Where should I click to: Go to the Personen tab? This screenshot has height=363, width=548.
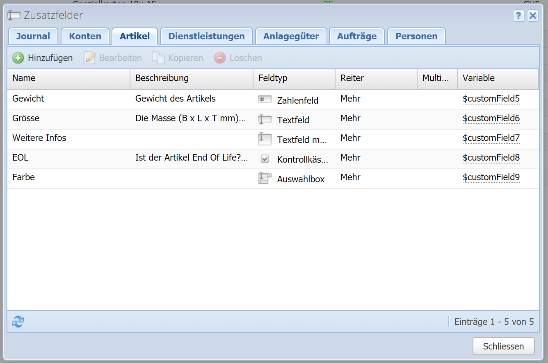point(416,36)
